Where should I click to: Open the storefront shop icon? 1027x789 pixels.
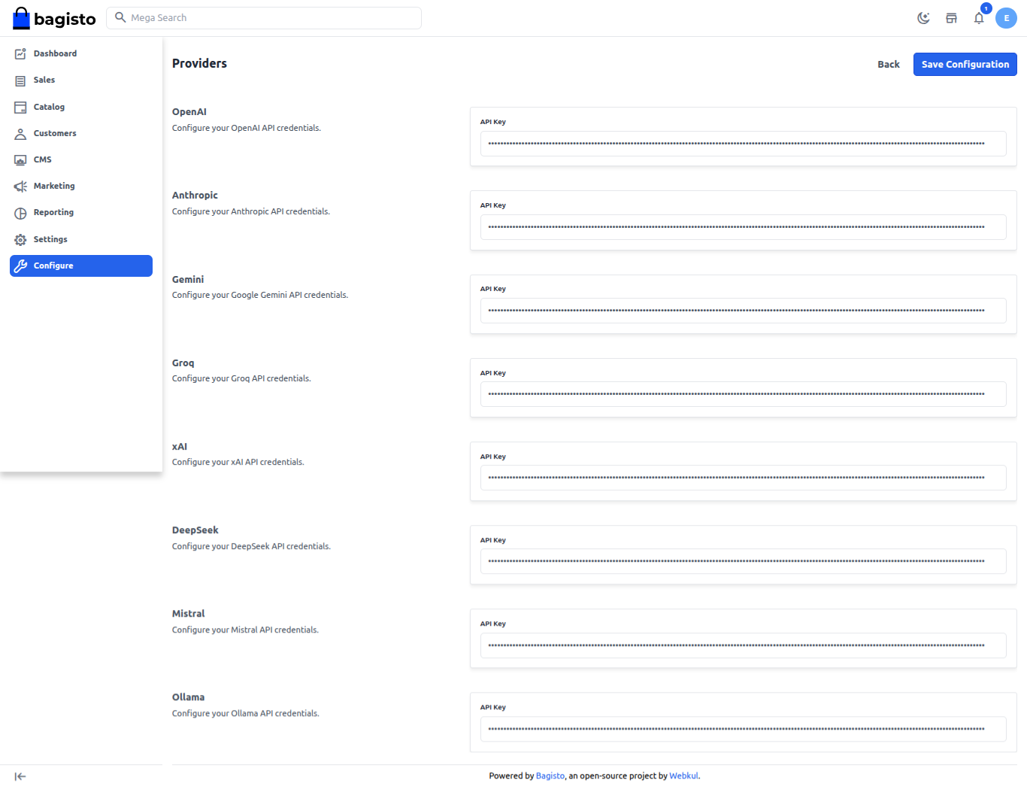951,18
